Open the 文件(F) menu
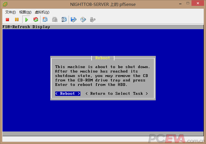Image resolution: width=206 pixels, height=144 pixels. [11, 12]
